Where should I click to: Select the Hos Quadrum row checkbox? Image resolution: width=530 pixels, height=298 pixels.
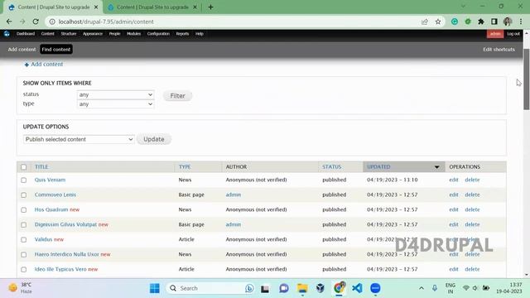tap(24, 209)
